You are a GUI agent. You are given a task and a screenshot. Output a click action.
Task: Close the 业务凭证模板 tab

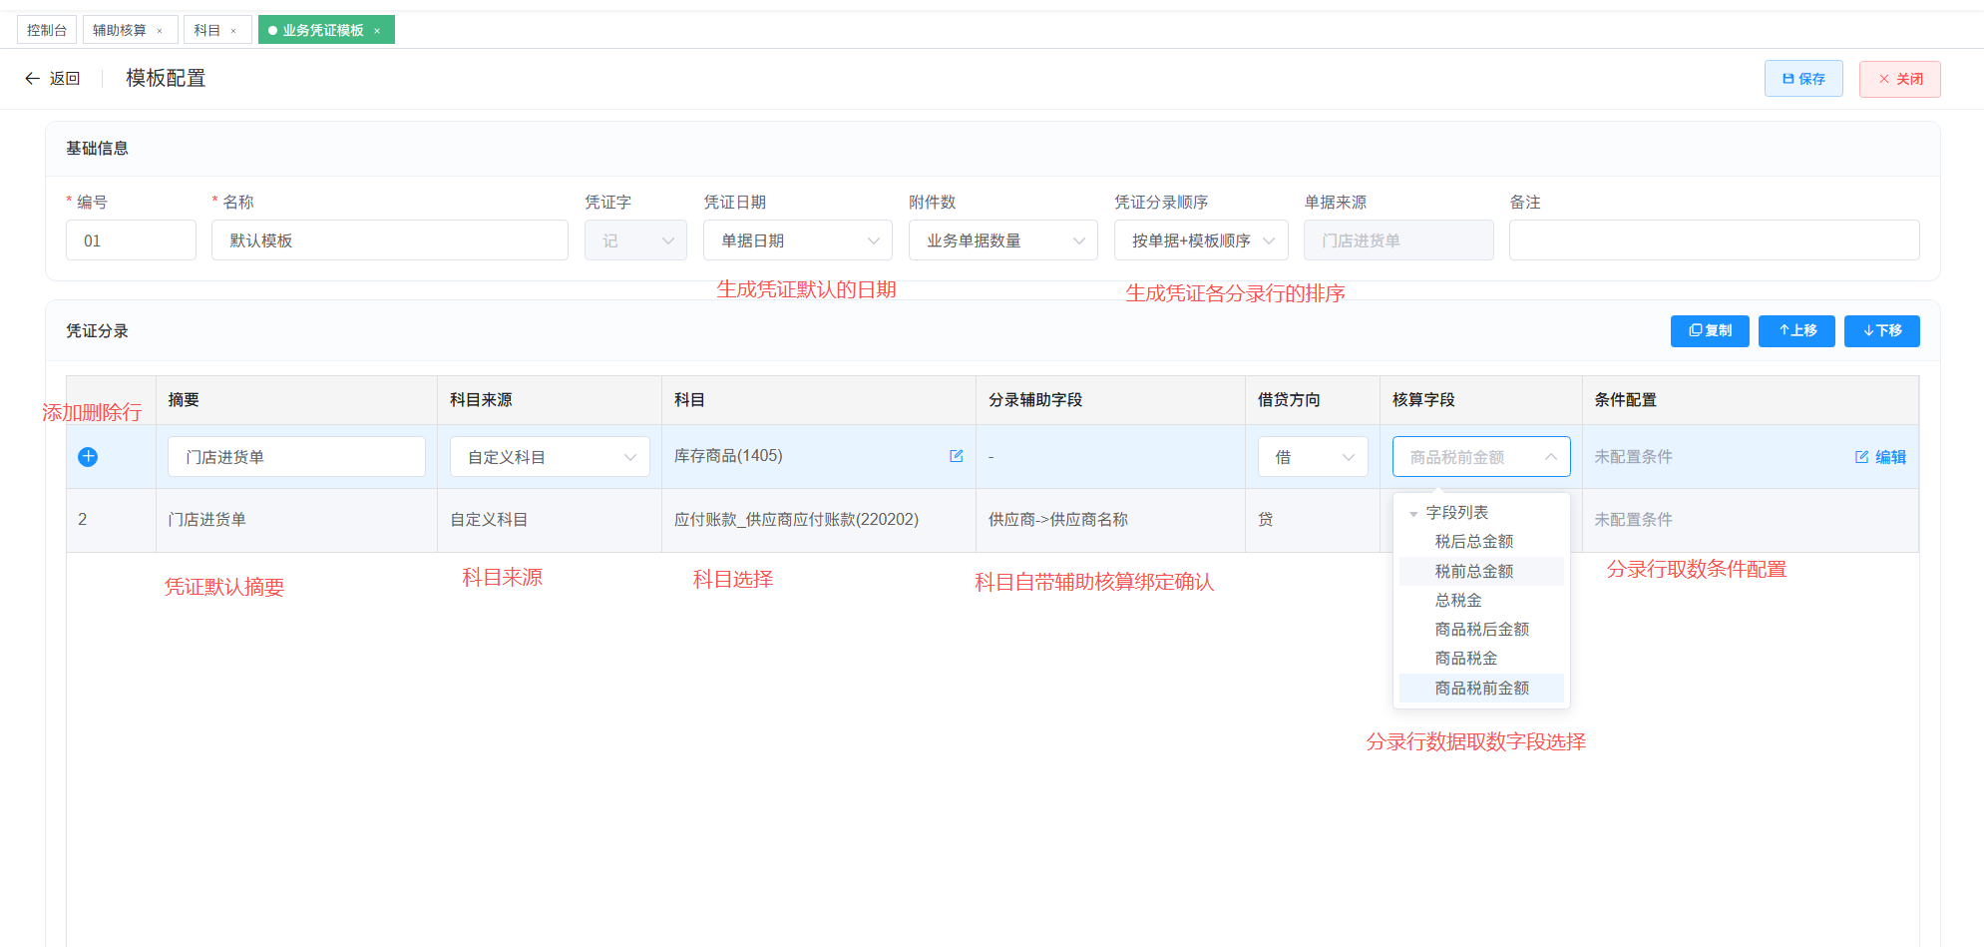(x=377, y=31)
